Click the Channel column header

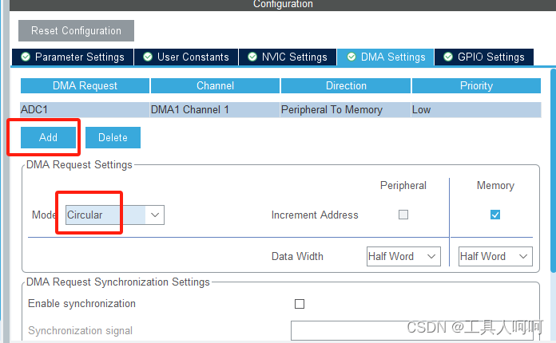(x=215, y=85)
